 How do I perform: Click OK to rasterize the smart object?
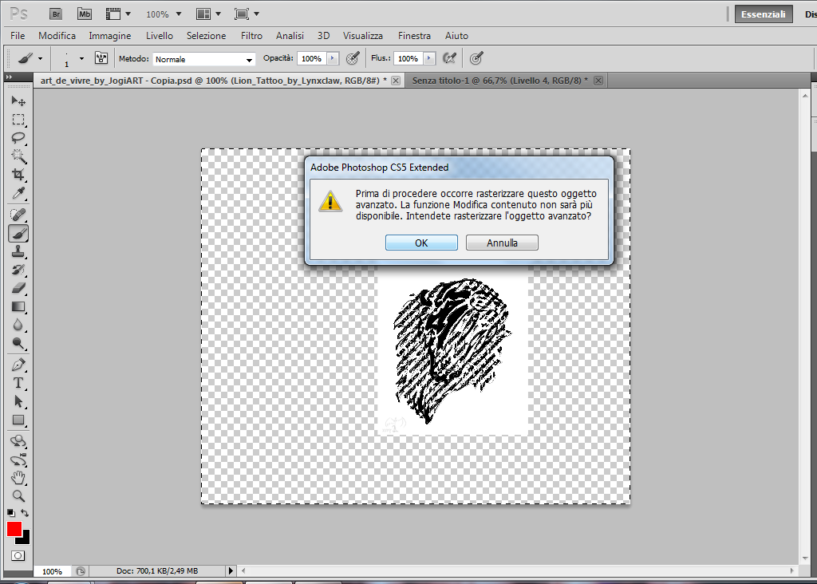coord(421,243)
